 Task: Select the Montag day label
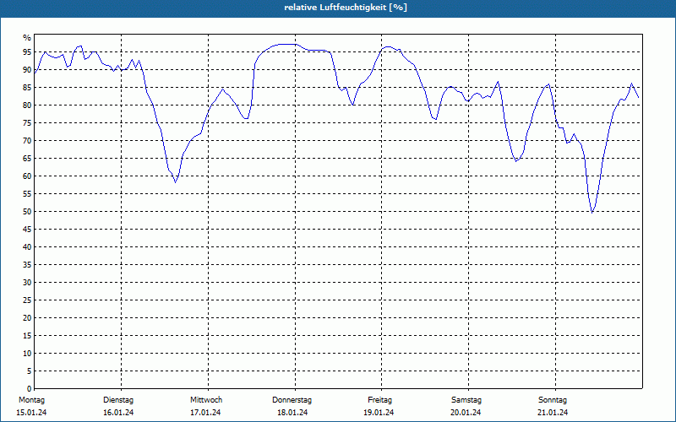(x=31, y=400)
